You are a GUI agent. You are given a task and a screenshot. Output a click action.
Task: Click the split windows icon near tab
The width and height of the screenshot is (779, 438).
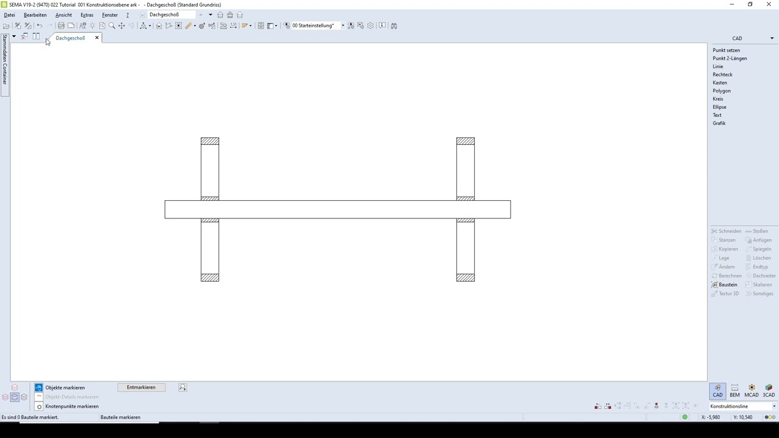(36, 37)
